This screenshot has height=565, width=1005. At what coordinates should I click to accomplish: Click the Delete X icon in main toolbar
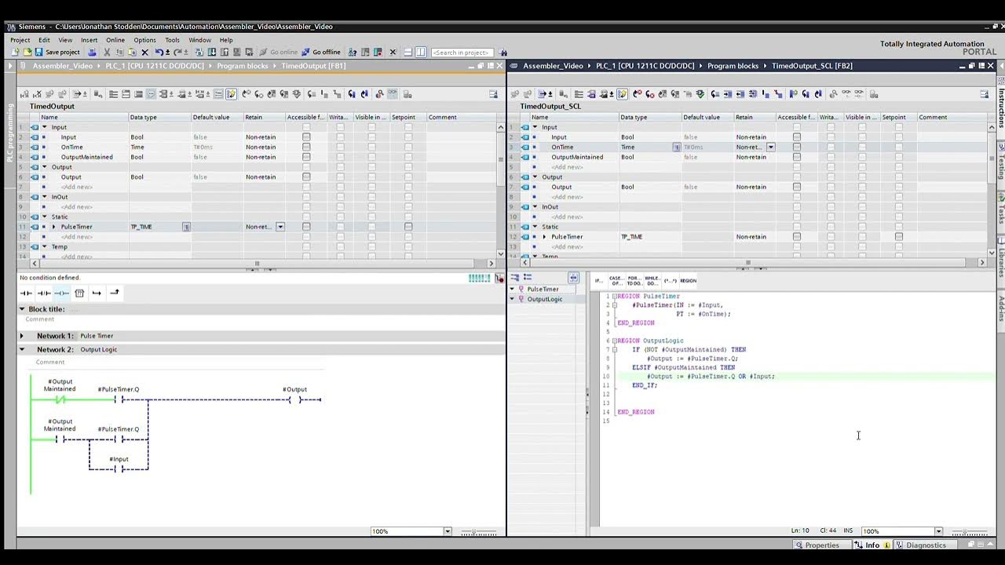coord(144,52)
